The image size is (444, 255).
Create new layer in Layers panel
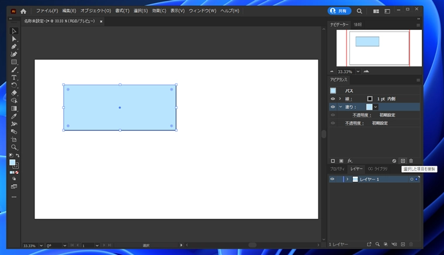(403, 244)
